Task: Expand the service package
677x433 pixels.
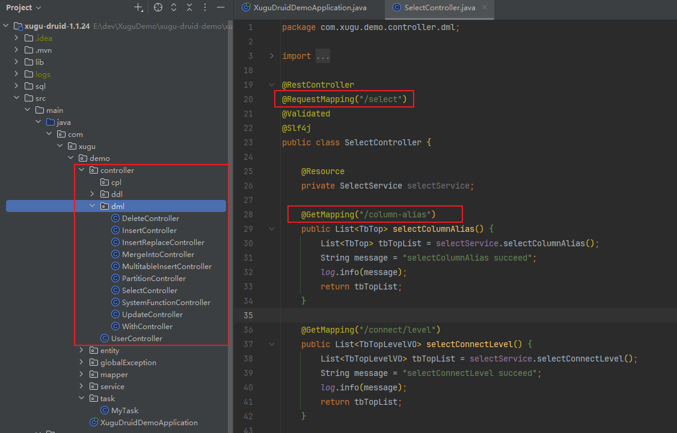Action: (x=82, y=387)
